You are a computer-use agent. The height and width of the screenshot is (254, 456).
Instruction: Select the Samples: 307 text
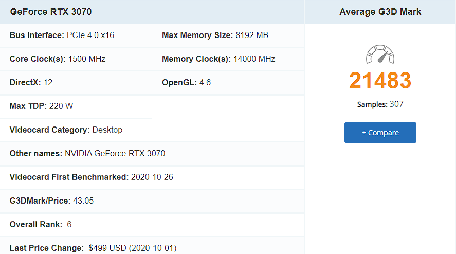(x=380, y=104)
